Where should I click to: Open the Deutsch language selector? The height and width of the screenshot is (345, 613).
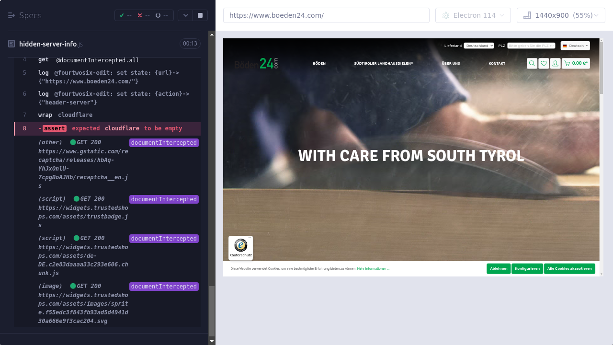tap(575, 46)
